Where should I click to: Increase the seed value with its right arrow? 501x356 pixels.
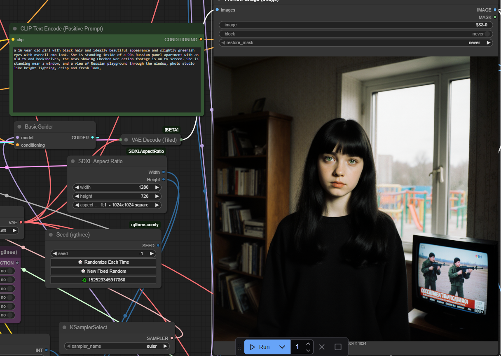pos(151,253)
